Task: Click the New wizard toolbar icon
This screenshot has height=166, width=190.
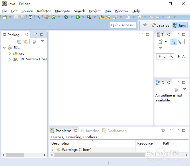Action: pyautogui.click(x=5, y=17)
